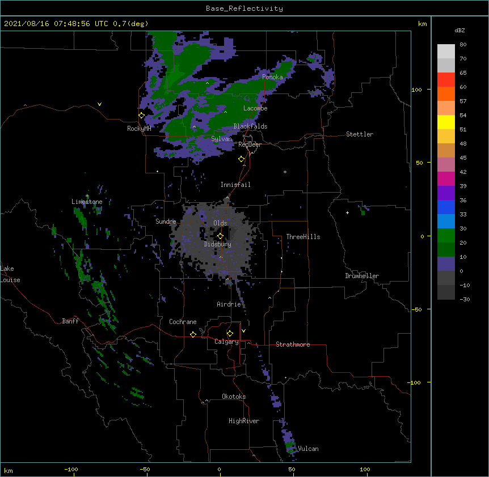This screenshot has height=477, width=489.
Task: Select the yellow radar-site diamond between Olds and Didsbury
Action: click(220, 236)
